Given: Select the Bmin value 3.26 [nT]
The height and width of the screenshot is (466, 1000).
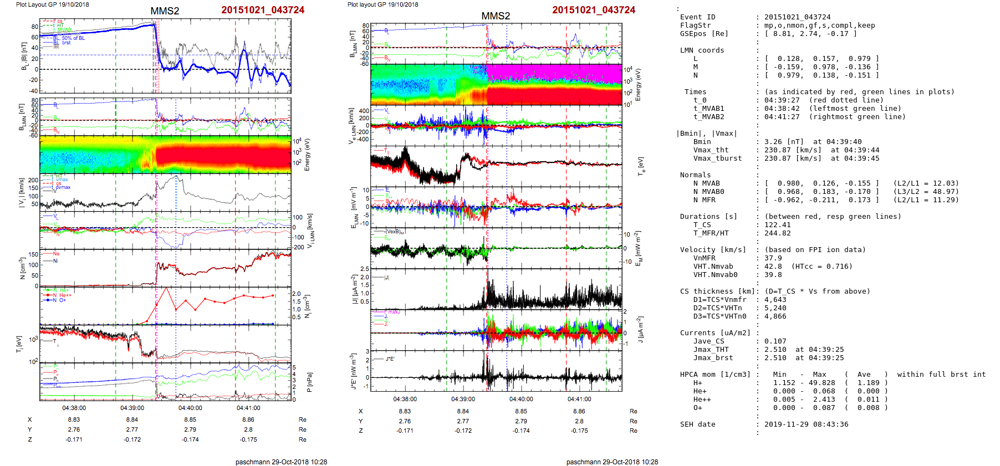Looking at the screenshot, I should pos(785,142).
